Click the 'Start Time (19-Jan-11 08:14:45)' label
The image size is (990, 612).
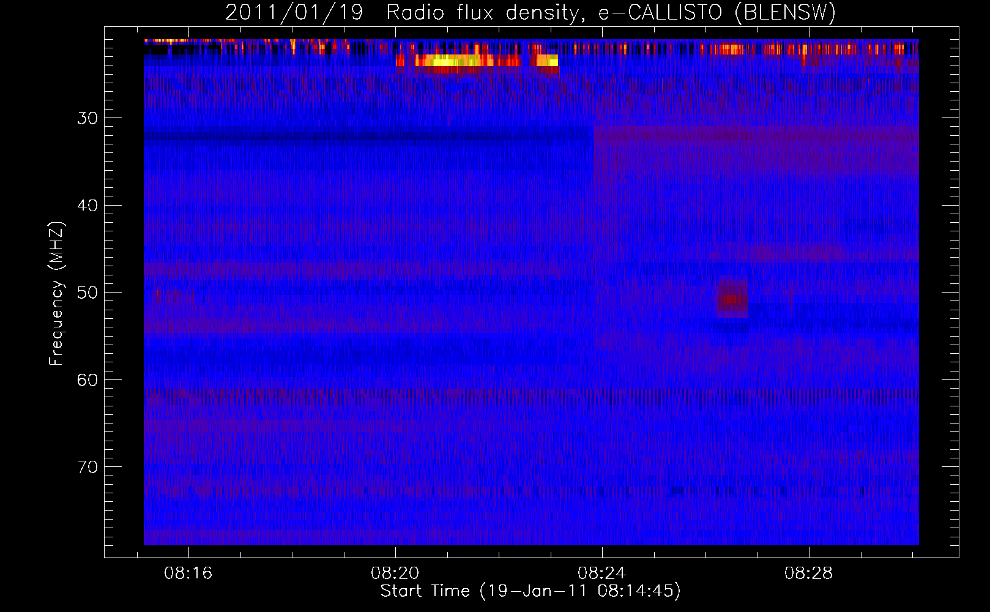click(530, 591)
